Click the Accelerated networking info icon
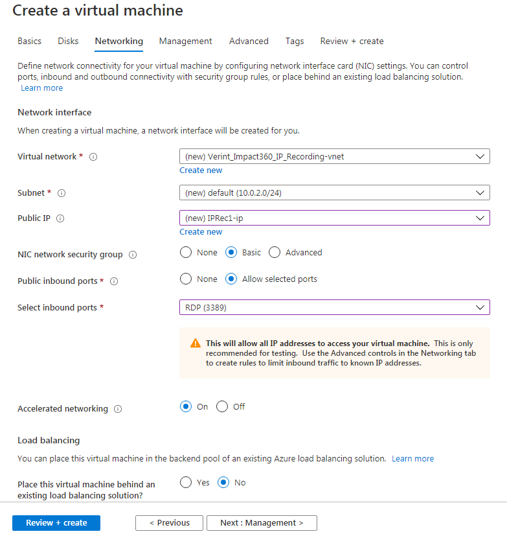 [x=116, y=408]
